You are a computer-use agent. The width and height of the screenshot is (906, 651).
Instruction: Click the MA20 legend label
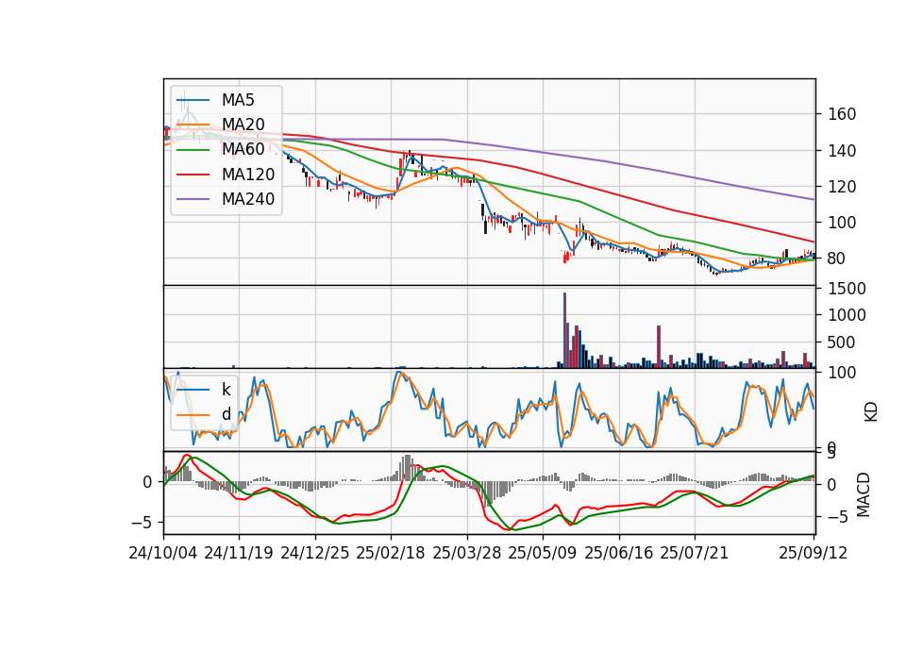point(243,125)
